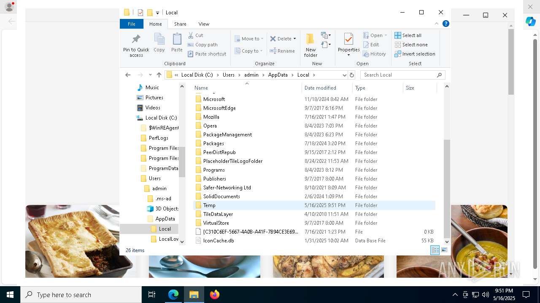540x303 pixels.
Task: Click the Copy ribbon icon
Action: click(x=159, y=43)
